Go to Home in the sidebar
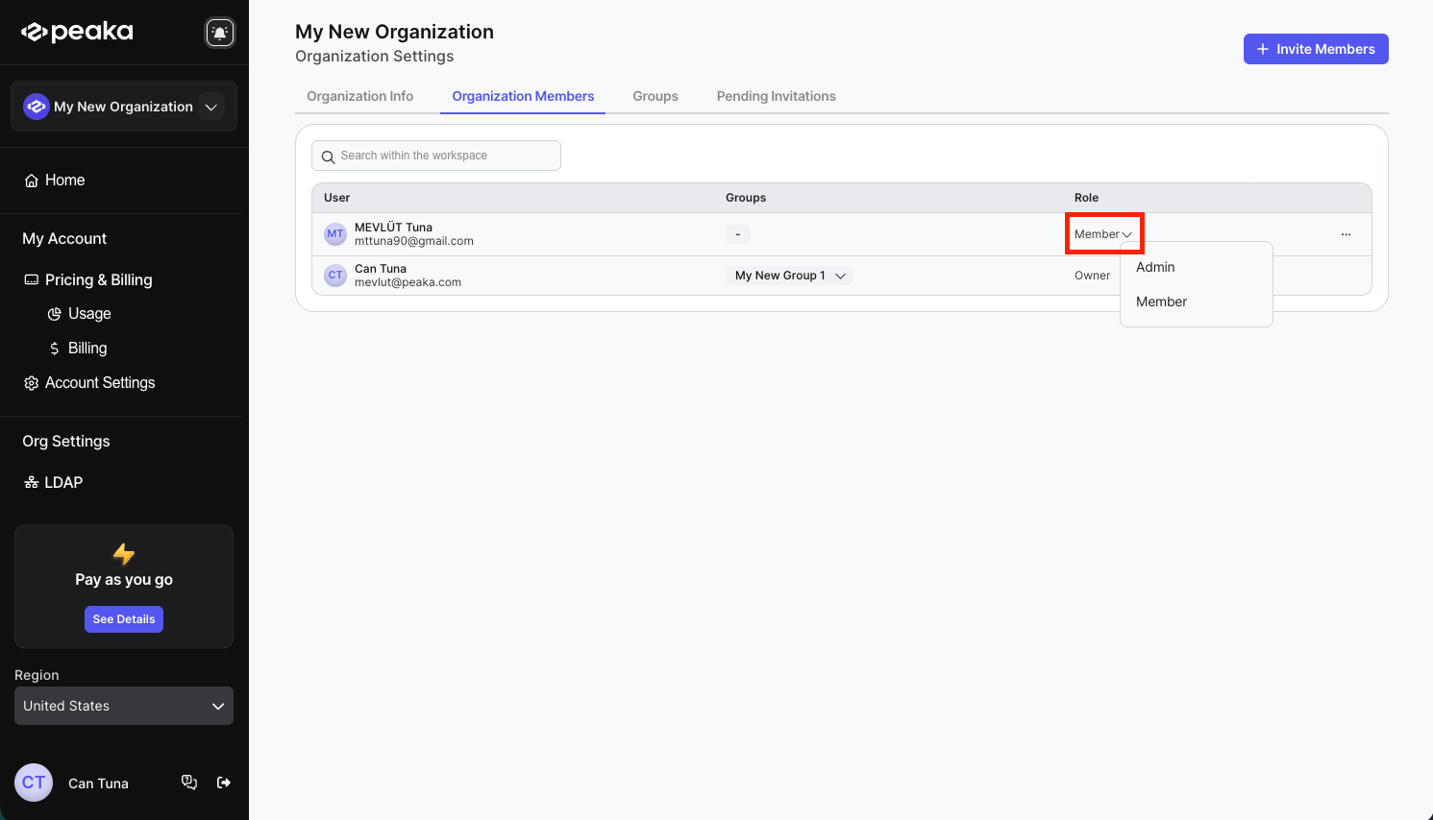Image resolution: width=1433 pixels, height=820 pixels. pyautogui.click(x=64, y=181)
